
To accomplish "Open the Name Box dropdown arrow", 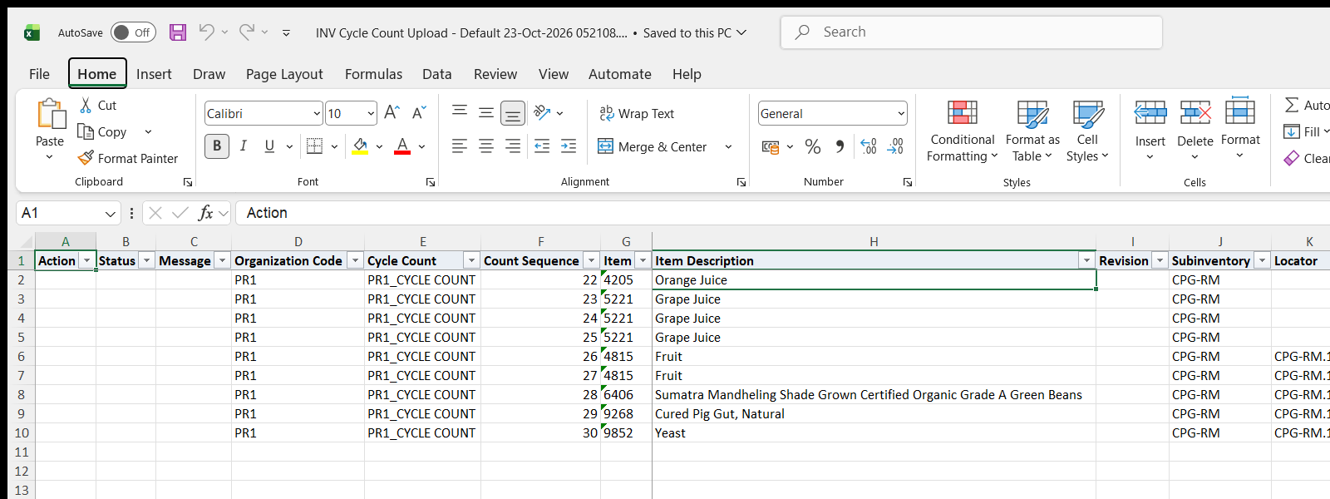I will click(111, 214).
